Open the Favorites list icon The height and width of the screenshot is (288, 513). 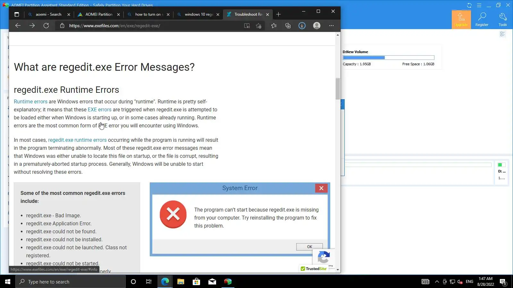click(x=274, y=26)
